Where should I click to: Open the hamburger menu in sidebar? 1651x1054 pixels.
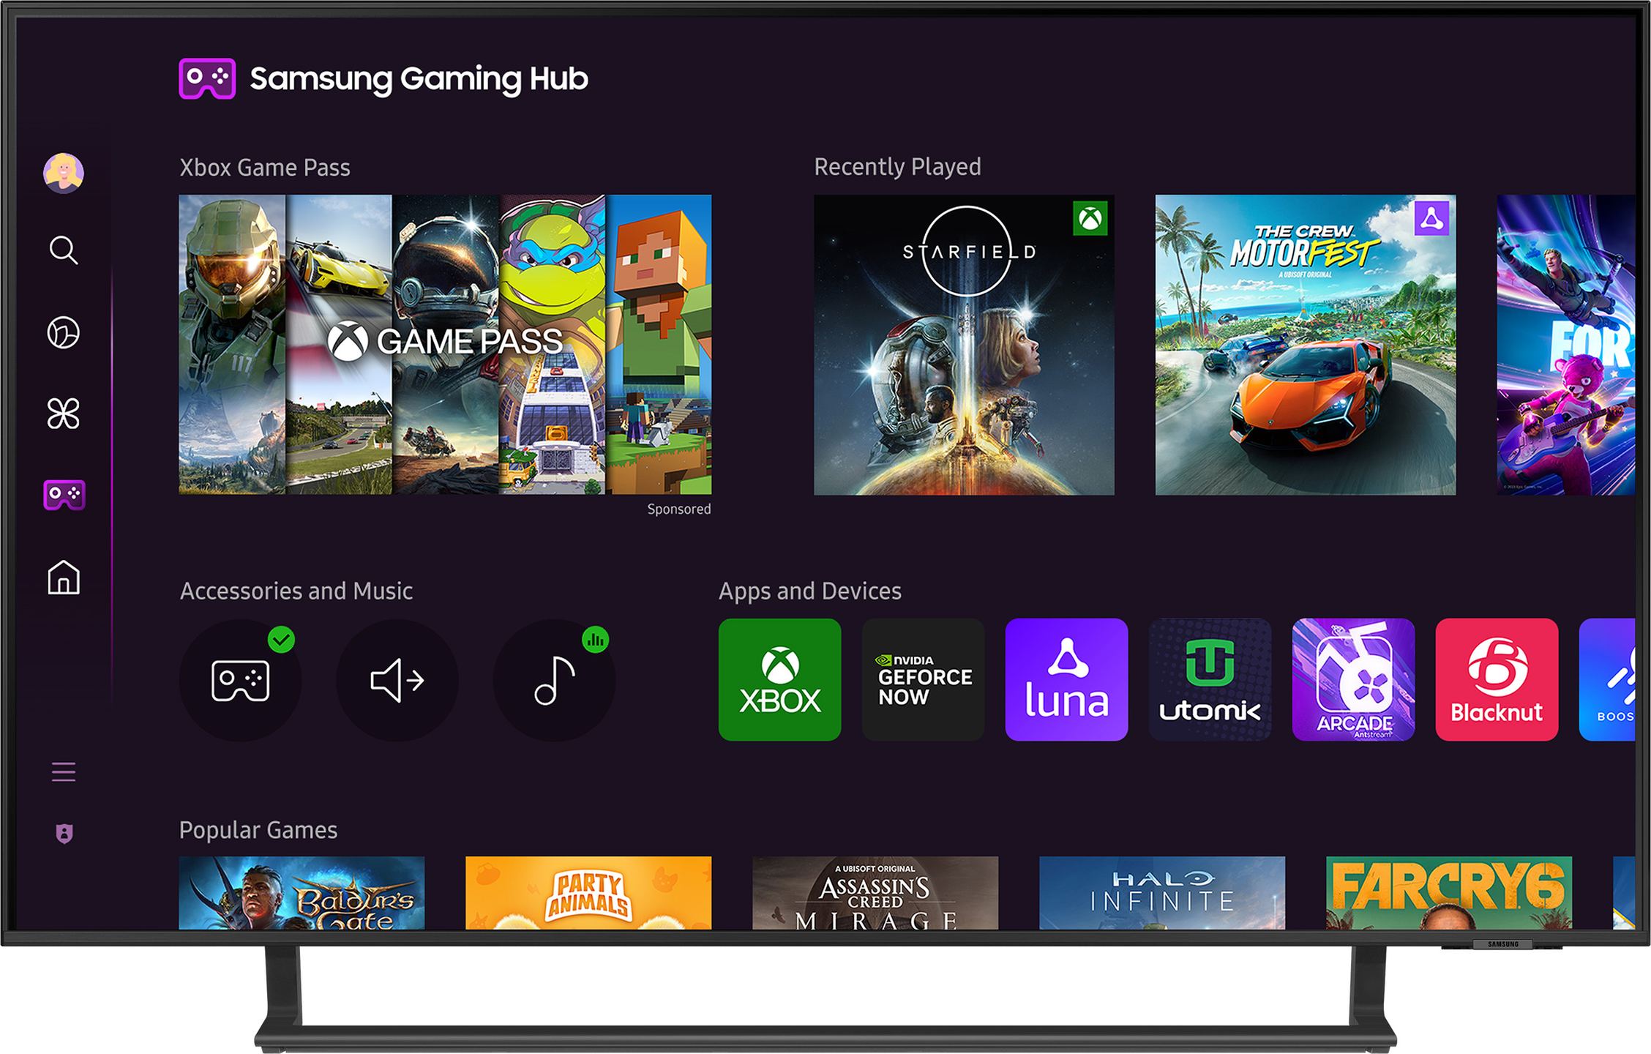pos(64,772)
